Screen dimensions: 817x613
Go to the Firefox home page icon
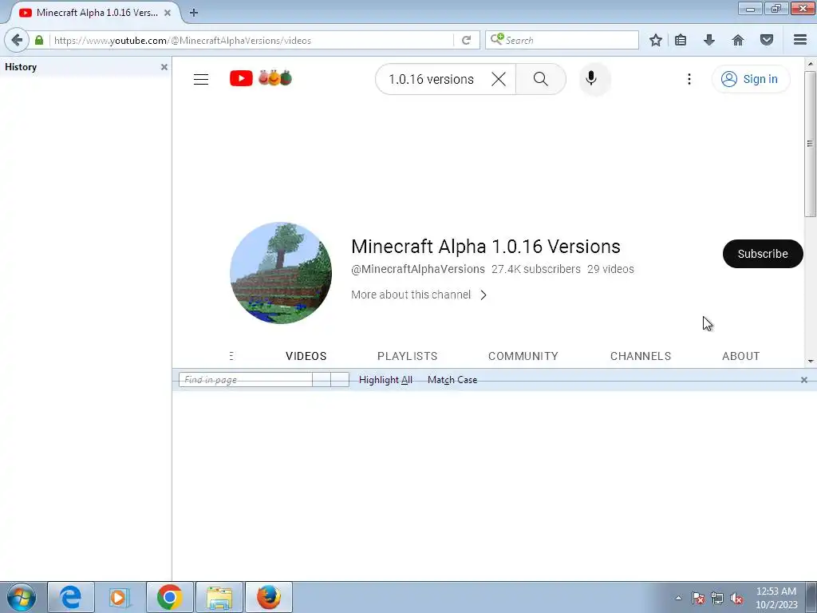[738, 40]
